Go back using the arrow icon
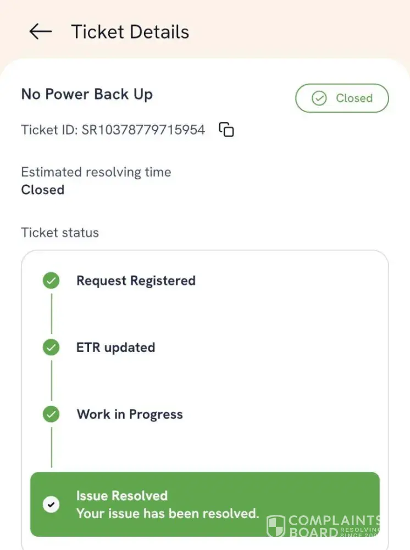This screenshot has width=410, height=550. [40, 32]
